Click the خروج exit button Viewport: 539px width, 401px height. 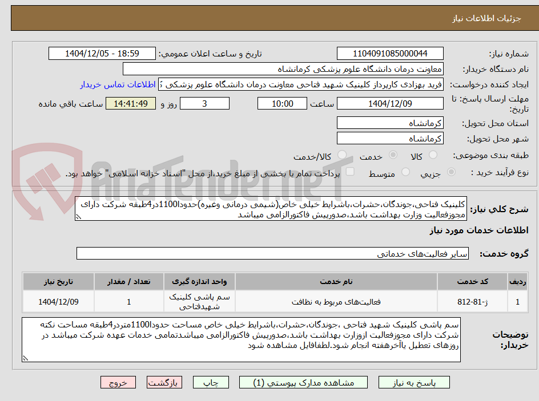118,382
